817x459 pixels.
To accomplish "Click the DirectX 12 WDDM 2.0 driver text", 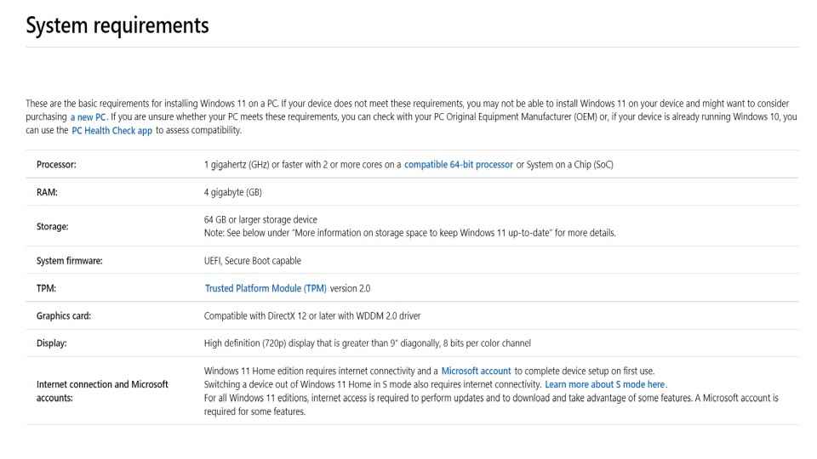I will [x=312, y=316].
